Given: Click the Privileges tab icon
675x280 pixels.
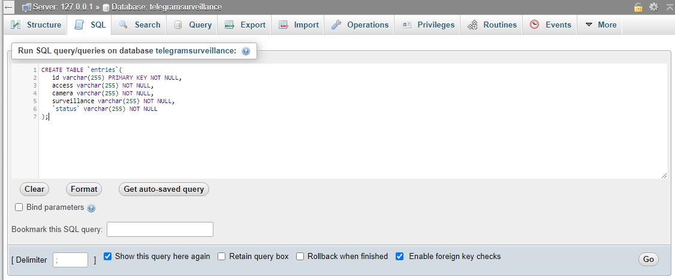Looking at the screenshot, I should click(x=406, y=25).
